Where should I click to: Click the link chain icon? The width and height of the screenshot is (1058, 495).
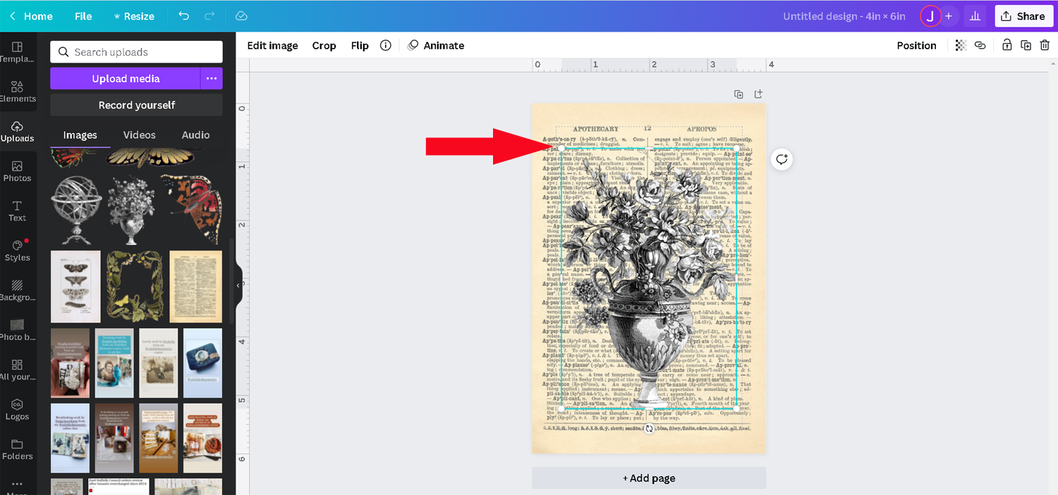tap(980, 45)
